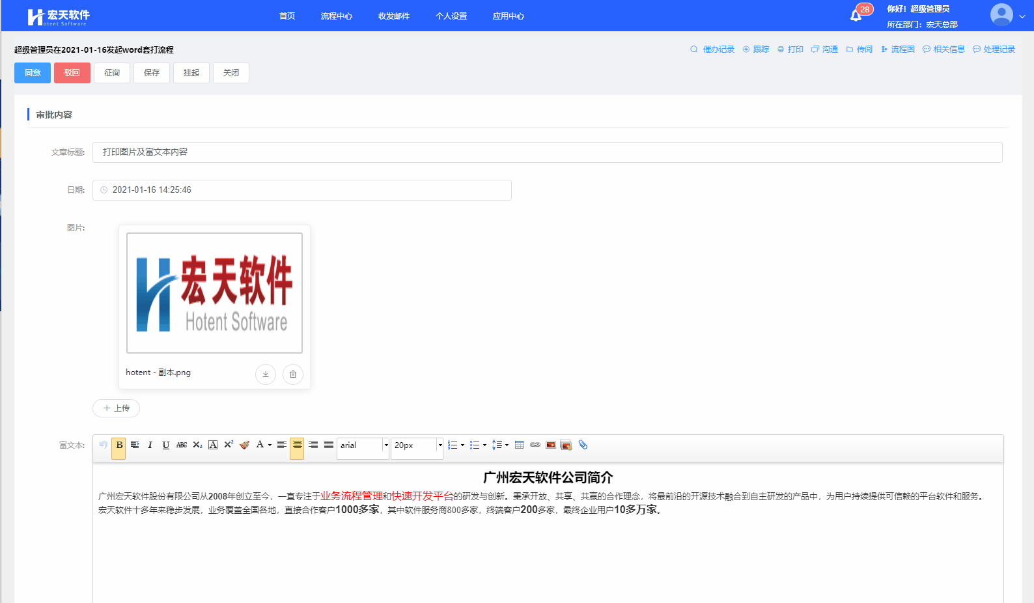
Task: Go to 首页 in top navigation
Action: (287, 16)
